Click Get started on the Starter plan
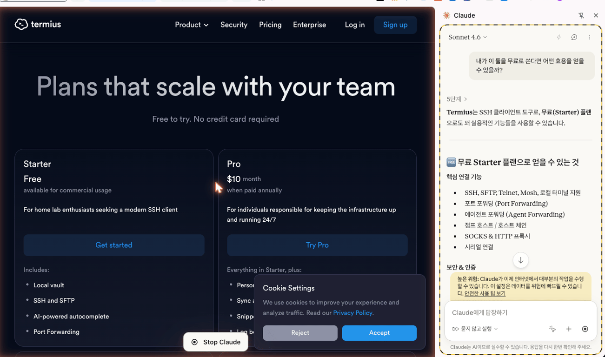605x357 pixels. (x=114, y=245)
